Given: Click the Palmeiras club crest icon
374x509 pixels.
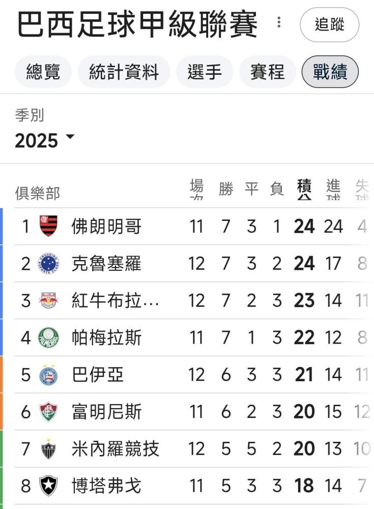Looking at the screenshot, I should coord(49,337).
